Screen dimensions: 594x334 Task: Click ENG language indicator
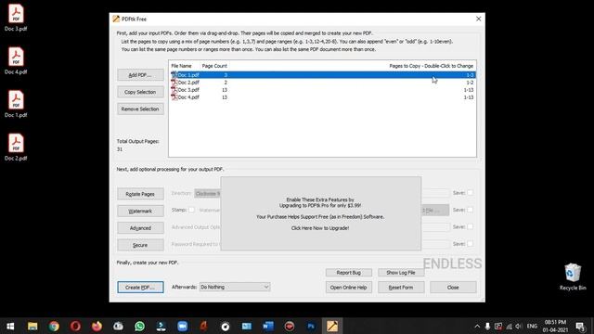(x=532, y=326)
